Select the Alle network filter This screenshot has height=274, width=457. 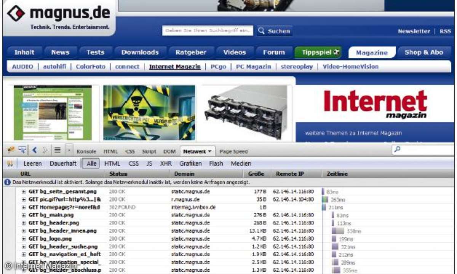coord(91,164)
